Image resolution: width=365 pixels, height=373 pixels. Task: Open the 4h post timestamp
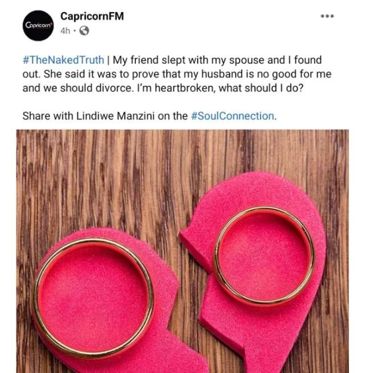65,31
